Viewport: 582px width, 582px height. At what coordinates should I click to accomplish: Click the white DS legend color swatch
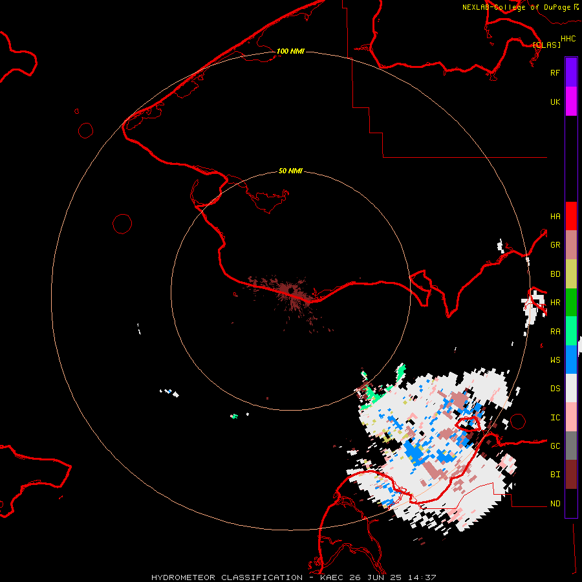pyautogui.click(x=571, y=388)
